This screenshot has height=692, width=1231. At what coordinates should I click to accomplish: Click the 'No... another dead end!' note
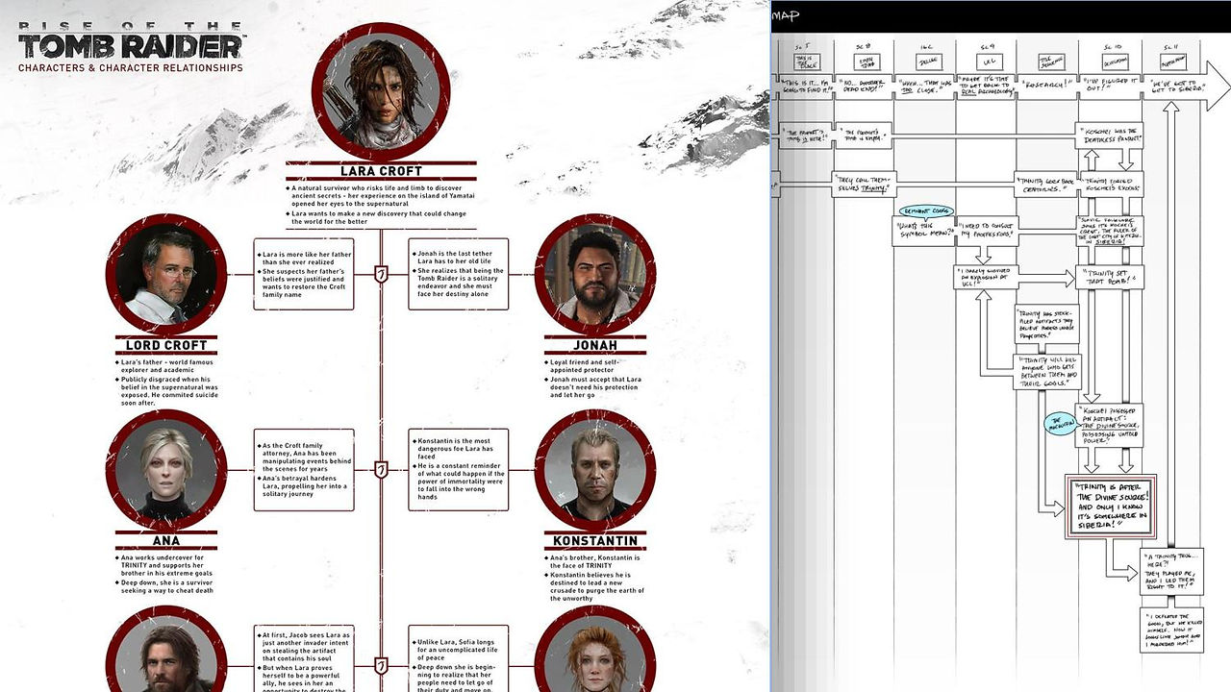863,87
